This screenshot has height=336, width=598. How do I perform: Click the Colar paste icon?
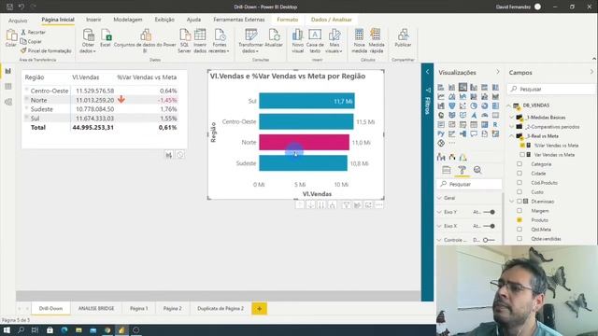click(x=11, y=35)
